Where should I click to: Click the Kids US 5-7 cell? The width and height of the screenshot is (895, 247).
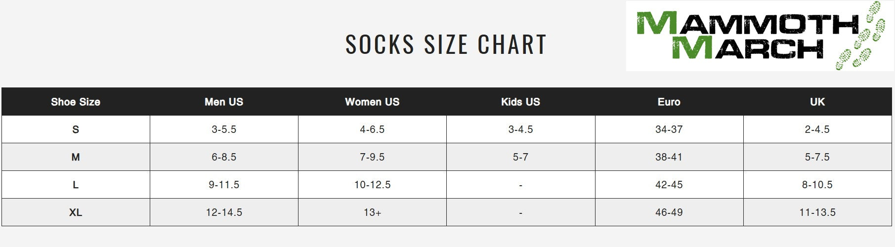tap(520, 157)
